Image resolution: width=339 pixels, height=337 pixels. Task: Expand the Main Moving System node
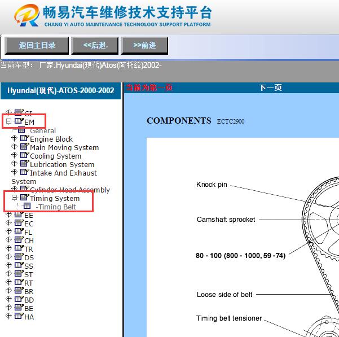[14, 146]
